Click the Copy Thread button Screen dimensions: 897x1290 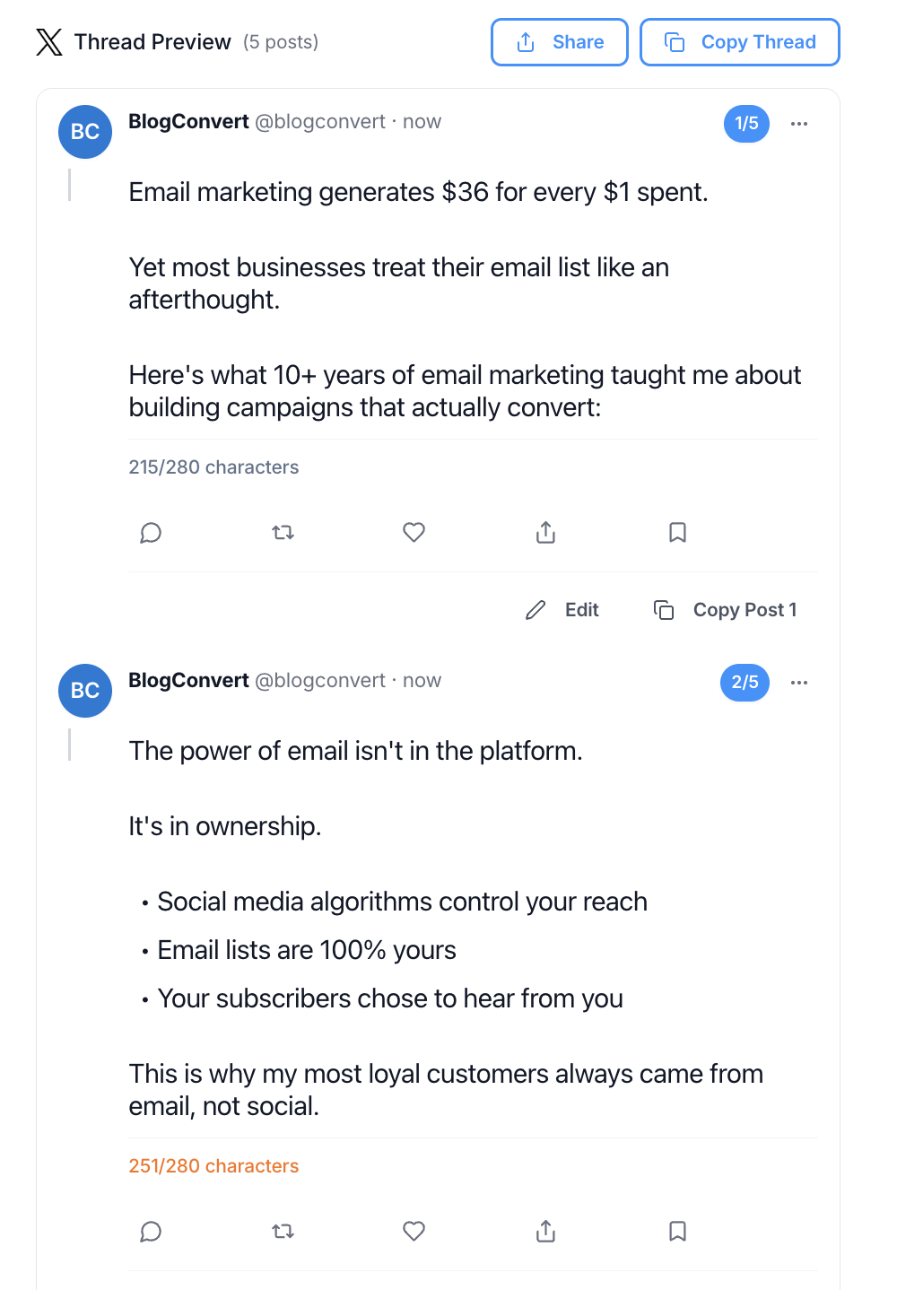pyautogui.click(x=740, y=42)
